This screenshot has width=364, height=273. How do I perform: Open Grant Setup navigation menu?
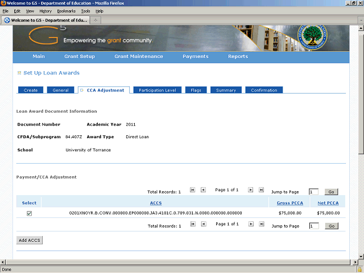(x=80, y=56)
